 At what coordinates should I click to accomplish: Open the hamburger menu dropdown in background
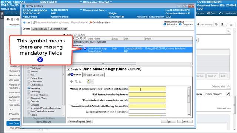point(232,25)
